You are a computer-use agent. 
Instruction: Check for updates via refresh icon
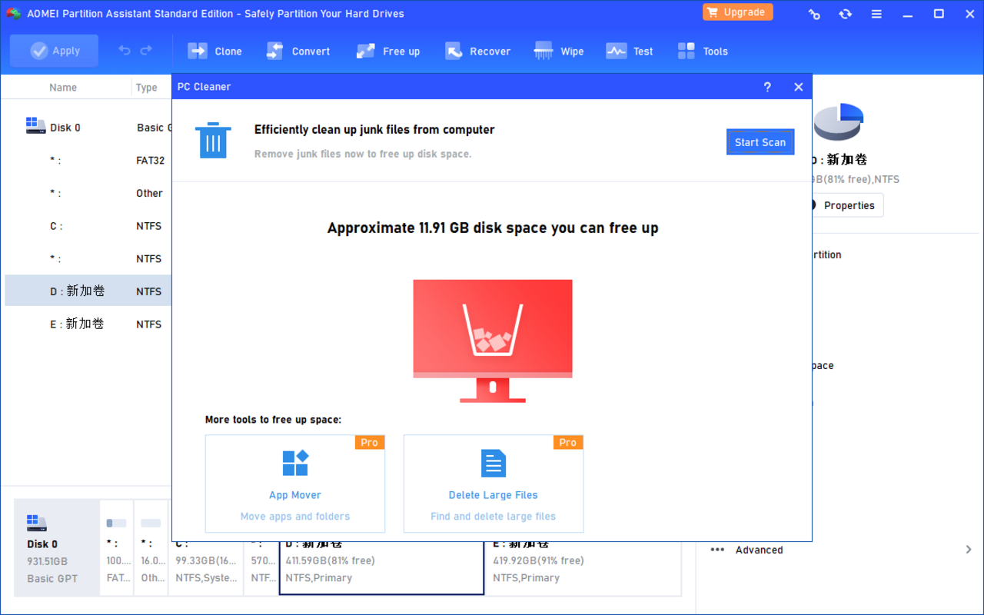tap(845, 14)
